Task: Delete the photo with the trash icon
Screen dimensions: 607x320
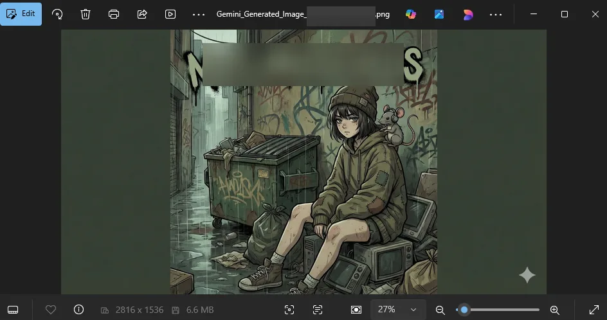Action: [86, 14]
